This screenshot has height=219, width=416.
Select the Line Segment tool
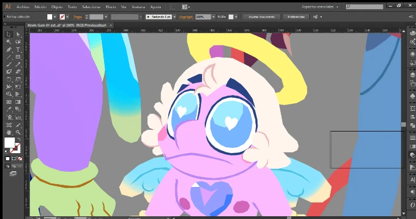click(x=9, y=57)
